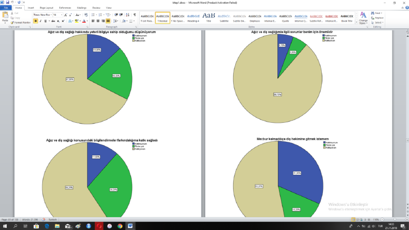Open the Opera browser taskbar icon
The image size is (409, 230).
tap(99, 226)
